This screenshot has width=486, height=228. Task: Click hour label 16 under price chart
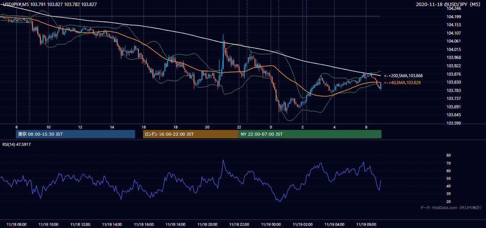click(143, 127)
